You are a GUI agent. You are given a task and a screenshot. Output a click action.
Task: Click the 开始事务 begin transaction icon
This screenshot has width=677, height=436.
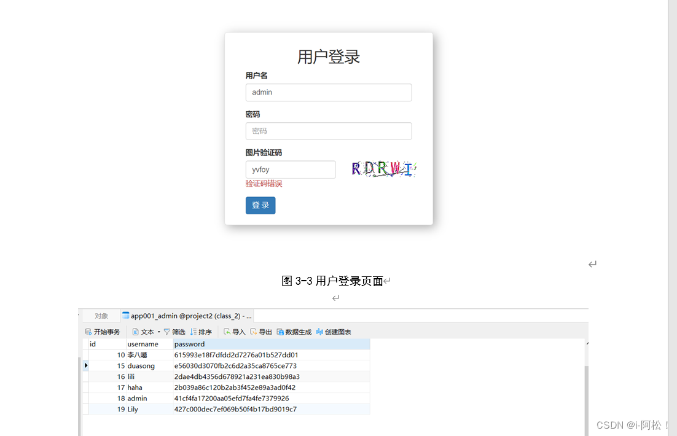(88, 332)
